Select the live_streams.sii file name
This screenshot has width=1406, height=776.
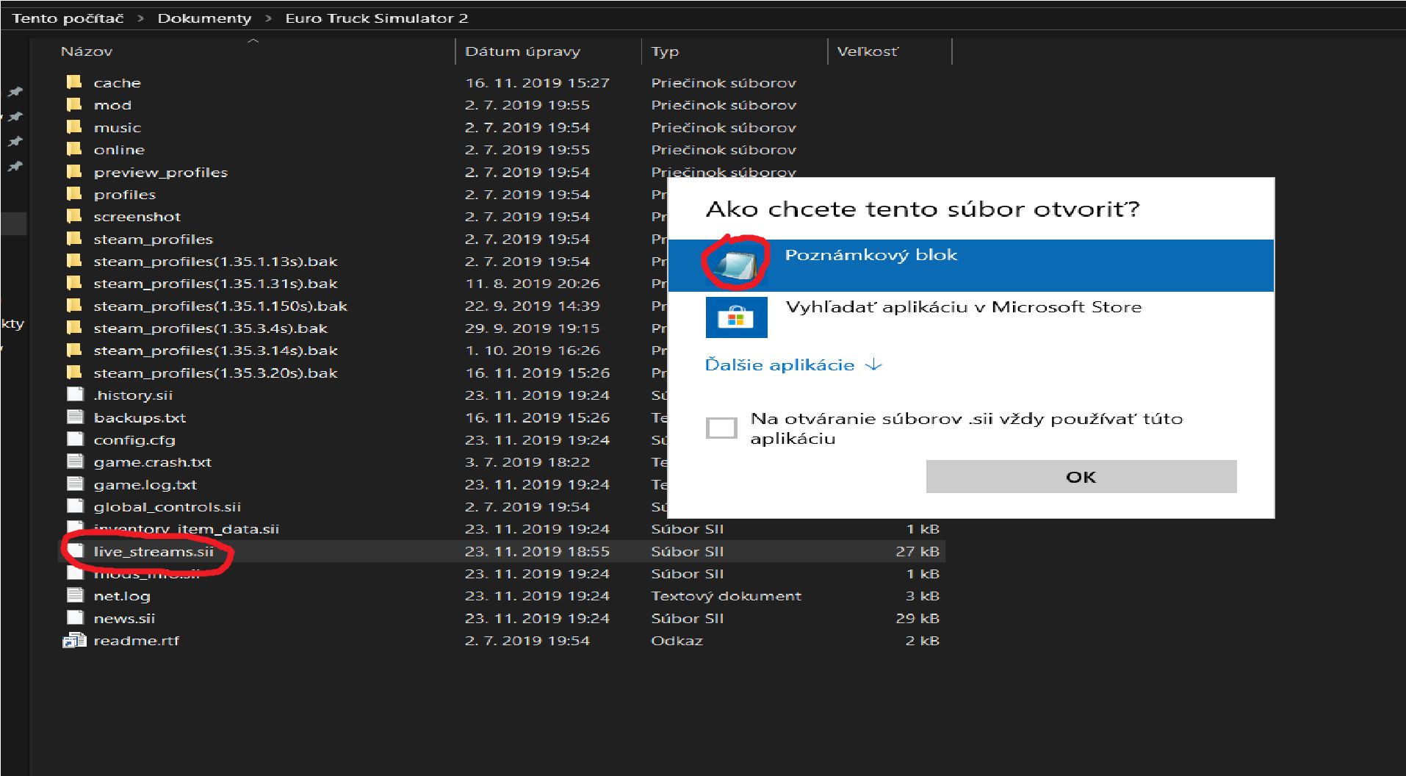coord(154,551)
